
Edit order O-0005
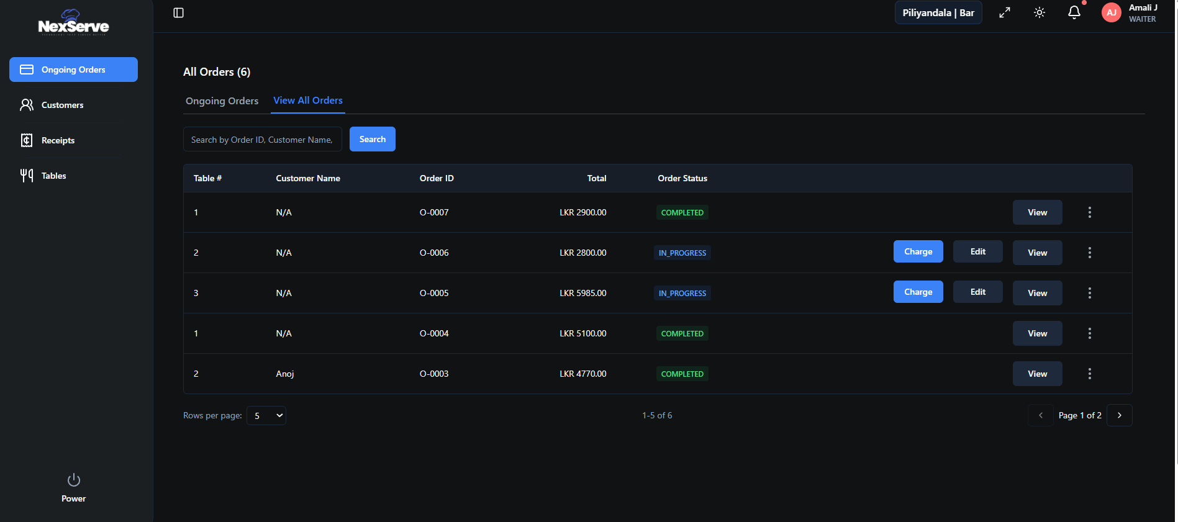coord(977,292)
